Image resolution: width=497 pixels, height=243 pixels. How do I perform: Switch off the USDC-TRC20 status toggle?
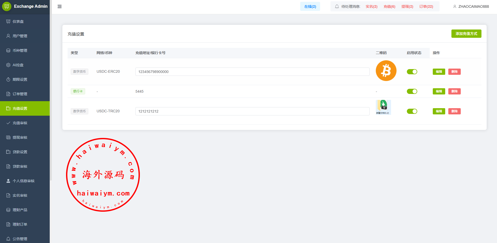[412, 111]
